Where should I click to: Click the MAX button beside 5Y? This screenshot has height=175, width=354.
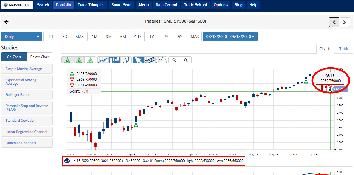coord(195,37)
